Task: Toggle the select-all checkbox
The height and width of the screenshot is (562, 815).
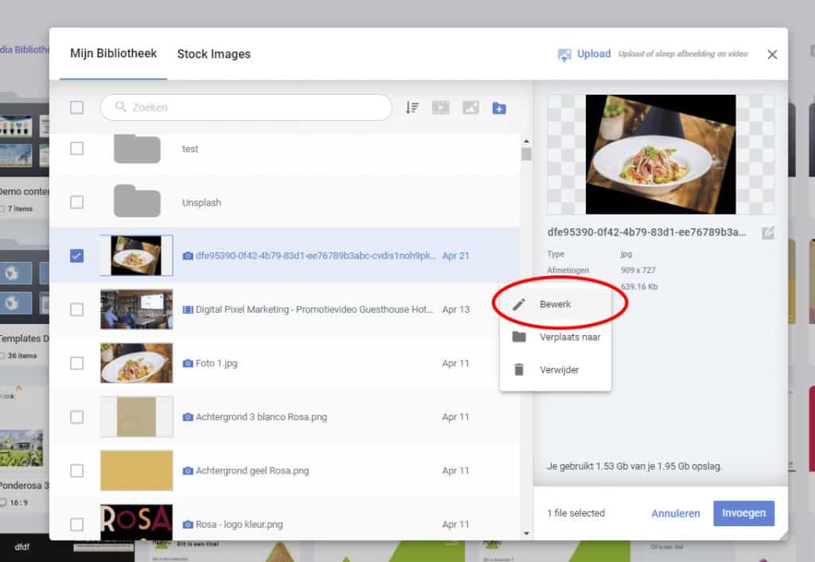Action: tap(76, 107)
